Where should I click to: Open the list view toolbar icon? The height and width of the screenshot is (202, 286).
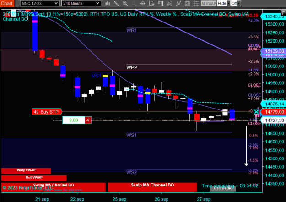[196, 4]
